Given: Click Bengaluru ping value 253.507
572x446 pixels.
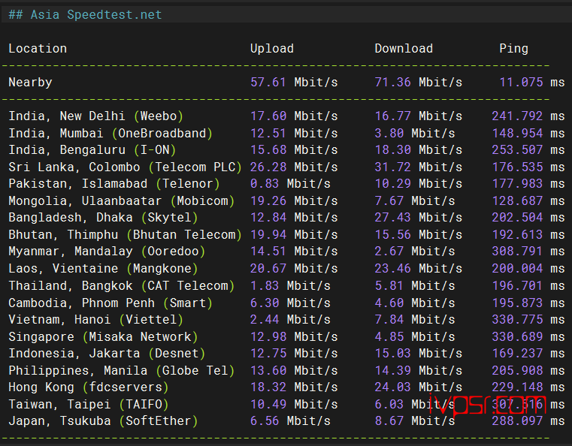Looking at the screenshot, I should (x=517, y=150).
